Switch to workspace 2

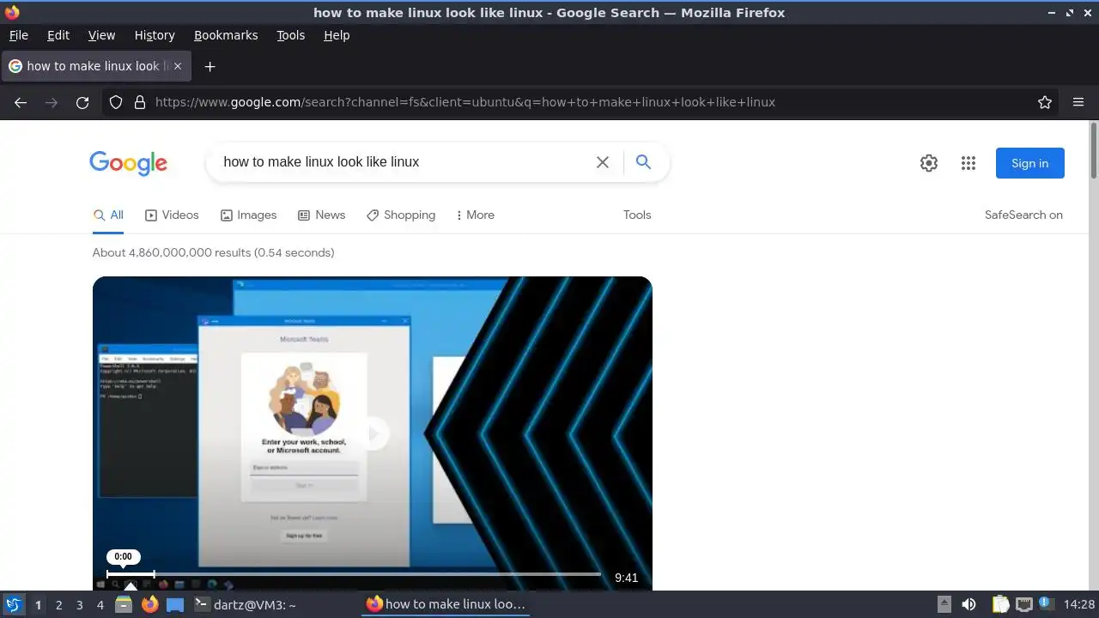pyautogui.click(x=58, y=605)
